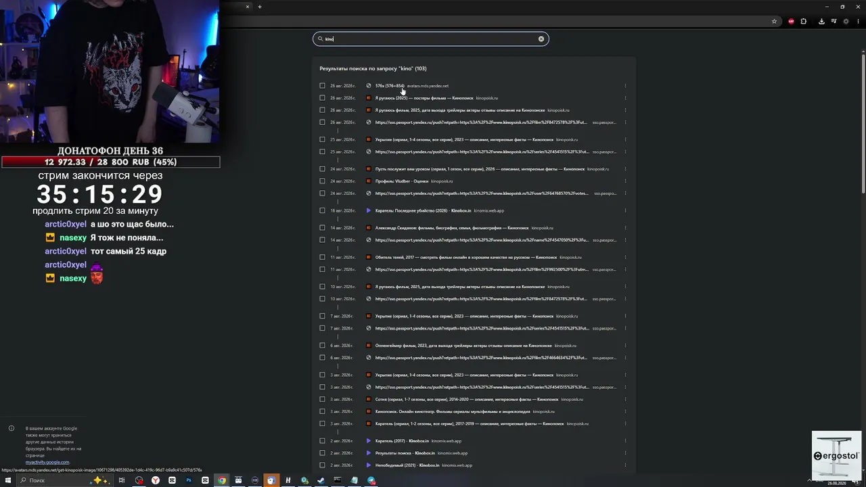Tick the Профиль: Vludber - Оценки checkbox
Screen dimensions: 866x487
[x=323, y=181]
